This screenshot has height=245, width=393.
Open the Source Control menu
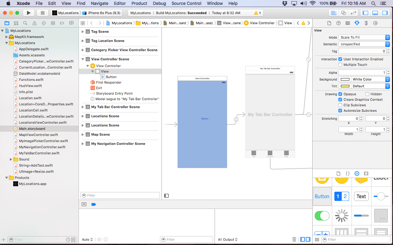[x=186, y=3]
